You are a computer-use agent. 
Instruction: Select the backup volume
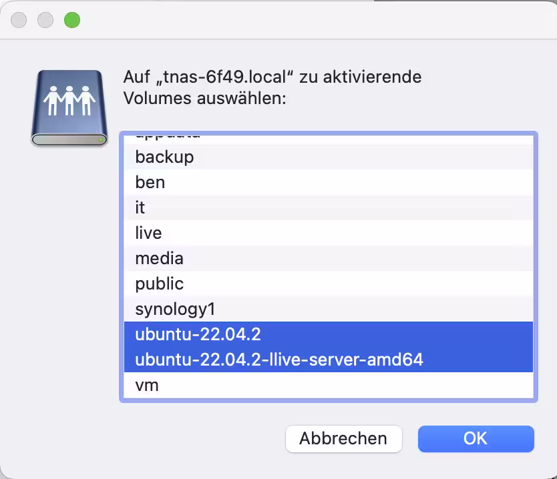pos(329,157)
